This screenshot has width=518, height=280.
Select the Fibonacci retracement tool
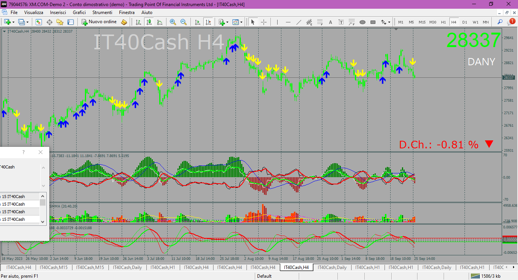pyautogui.click(x=320, y=22)
